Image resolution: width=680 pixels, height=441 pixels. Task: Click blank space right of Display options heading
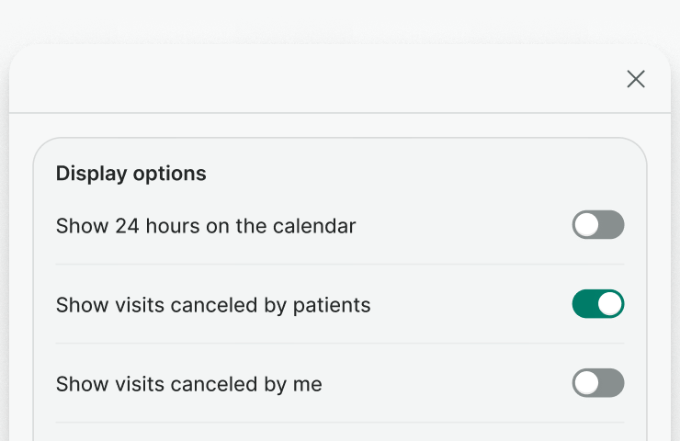[x=414, y=173]
